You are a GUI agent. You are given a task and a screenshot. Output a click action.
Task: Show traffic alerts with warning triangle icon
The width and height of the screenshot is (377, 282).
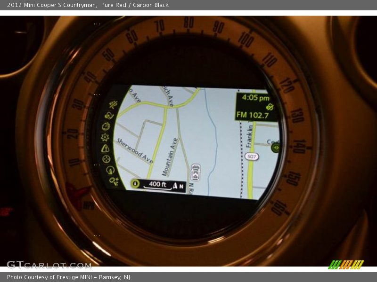click(105, 148)
